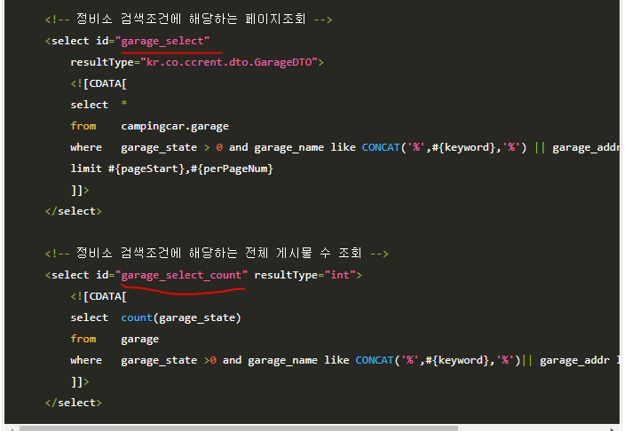Image resolution: width=640 pixels, height=431 pixels.
Task: Click the "limit #{pageStart},#{perPageNum}" line
Action: pos(172,168)
